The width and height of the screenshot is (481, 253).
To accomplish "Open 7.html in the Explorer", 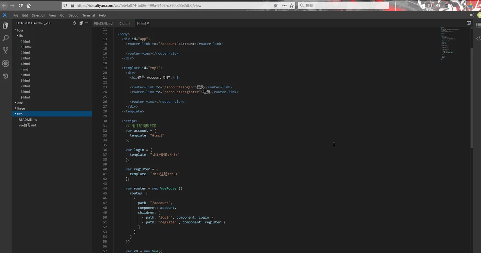I will tap(25, 86).
